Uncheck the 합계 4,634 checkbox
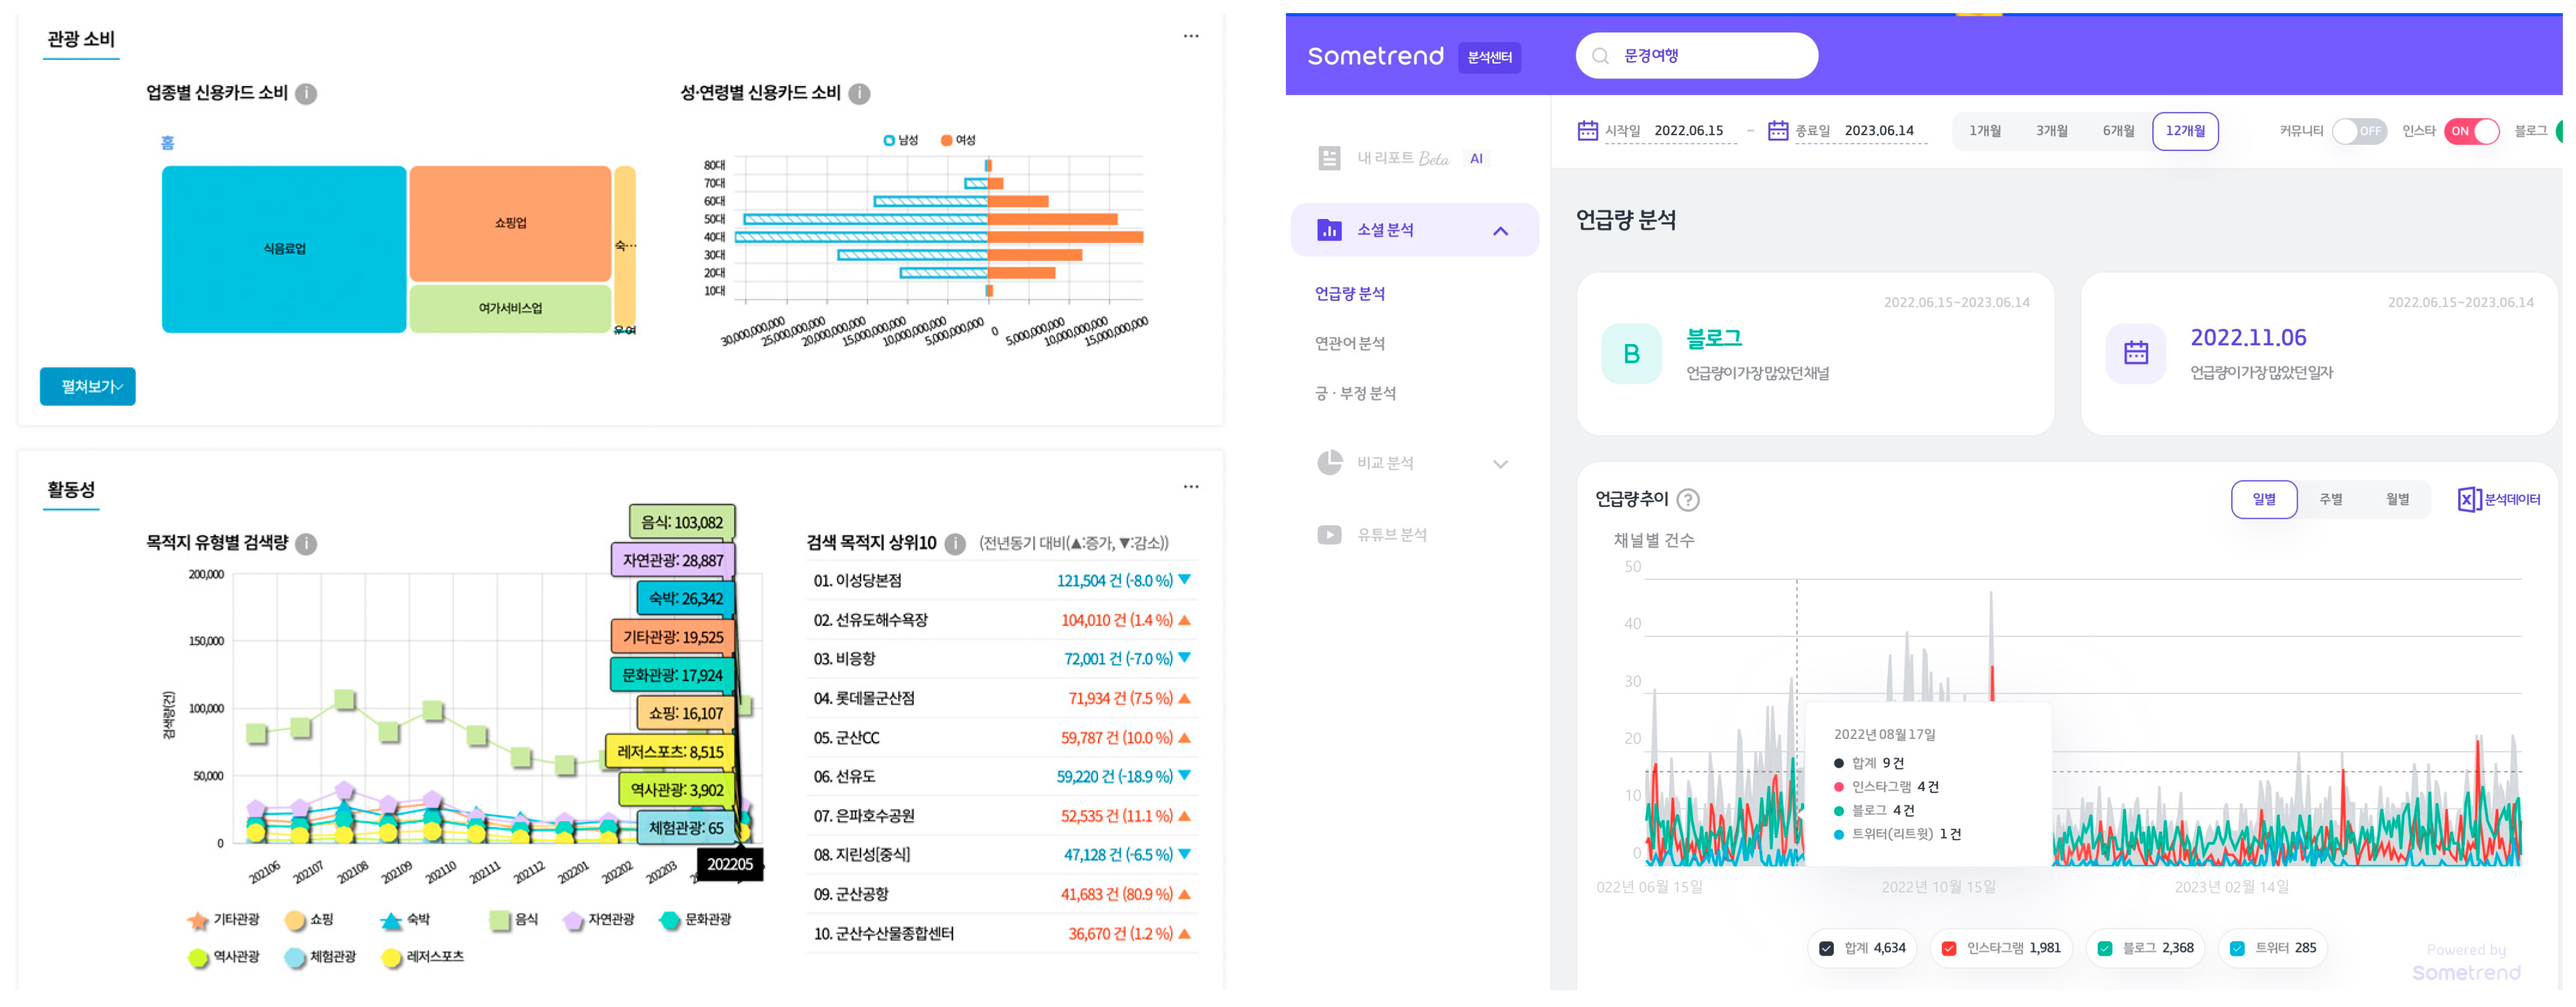Screen dimensions: 2576x1007 (1826, 949)
